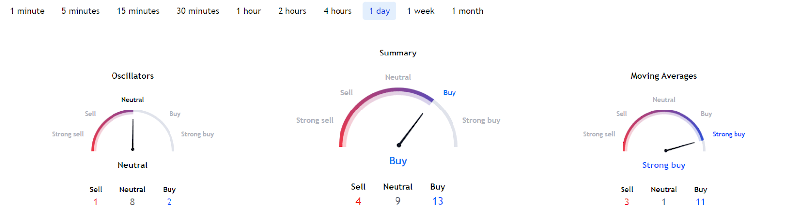
Task: Select the 1 month timeframe tab
Action: tap(467, 11)
